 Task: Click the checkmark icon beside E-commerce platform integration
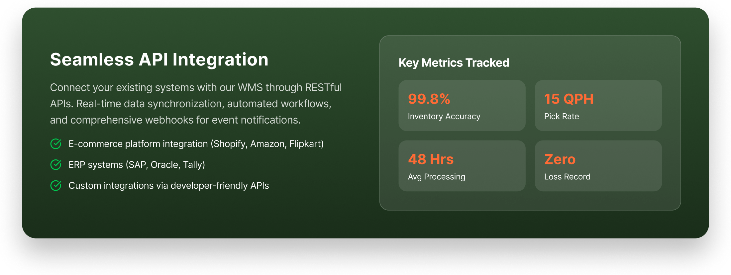point(56,144)
